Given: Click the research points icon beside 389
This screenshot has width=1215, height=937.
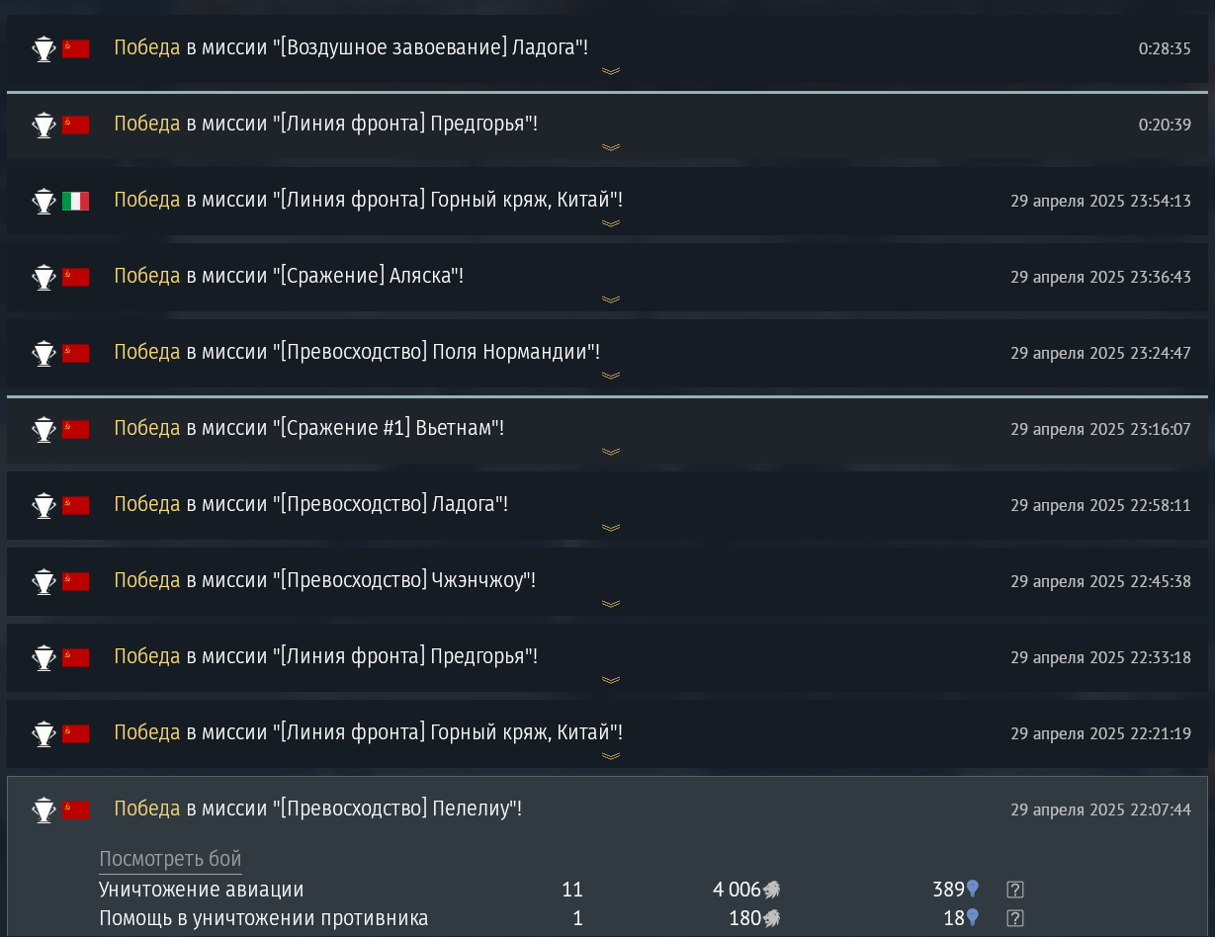Looking at the screenshot, I should click(x=973, y=890).
